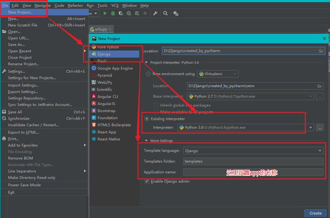Open the wrench settings icon in toolbar

(x=155, y=14)
